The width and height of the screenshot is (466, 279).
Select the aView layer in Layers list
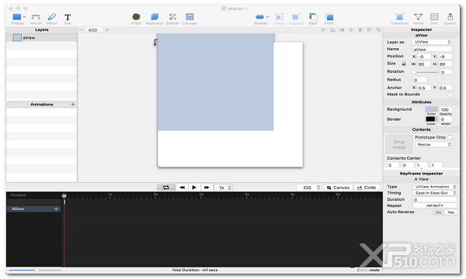(x=42, y=38)
